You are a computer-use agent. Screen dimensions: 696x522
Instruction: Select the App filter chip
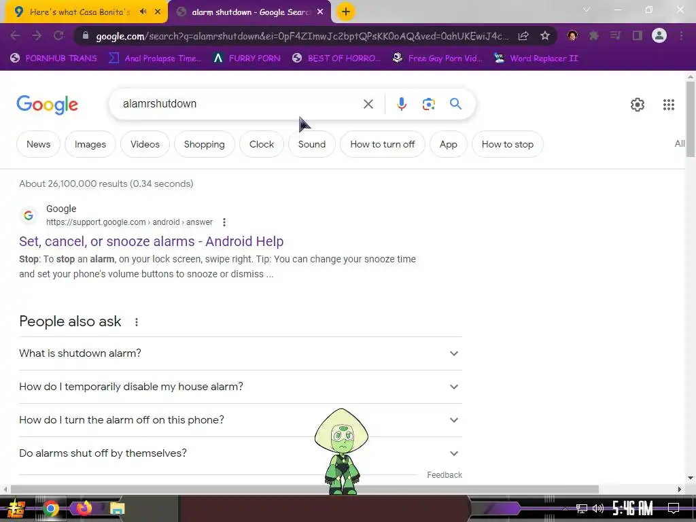449,144
